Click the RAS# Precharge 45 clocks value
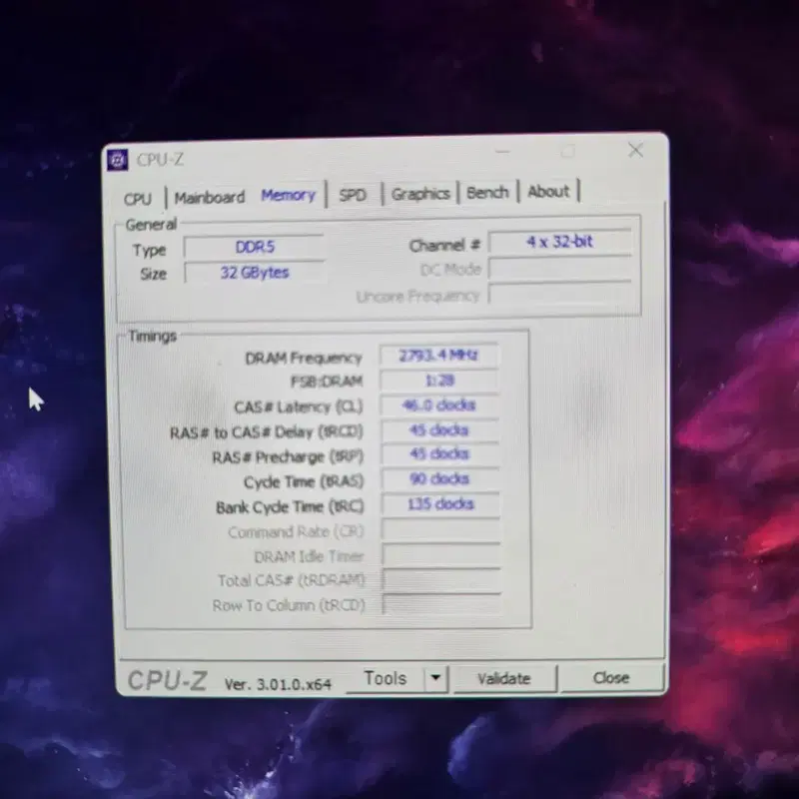799x799 pixels. [439, 454]
